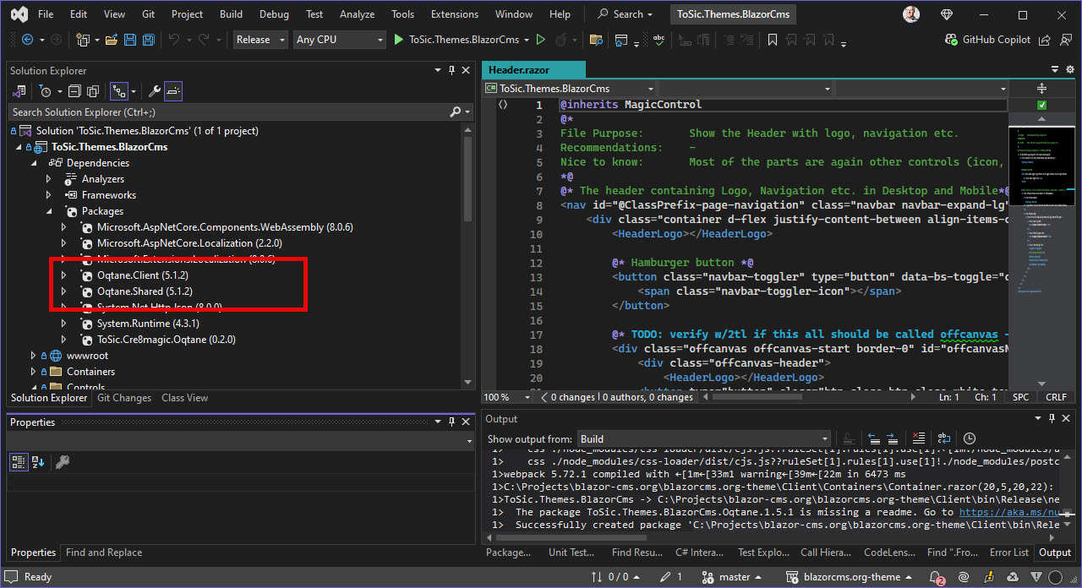Collapse All items in Solution Explorer
The width and height of the screenshot is (1082, 588).
point(74,90)
